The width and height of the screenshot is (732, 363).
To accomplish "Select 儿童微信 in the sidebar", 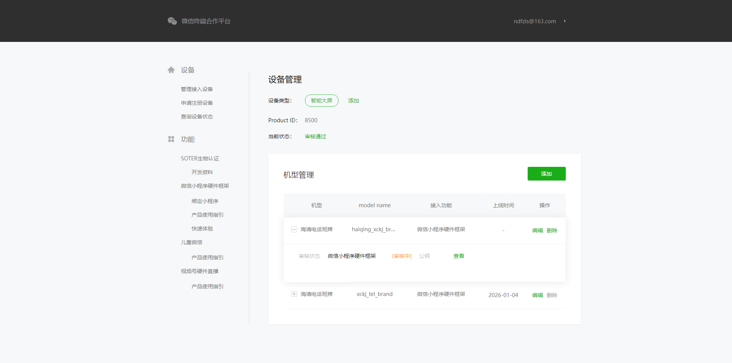I will (191, 242).
